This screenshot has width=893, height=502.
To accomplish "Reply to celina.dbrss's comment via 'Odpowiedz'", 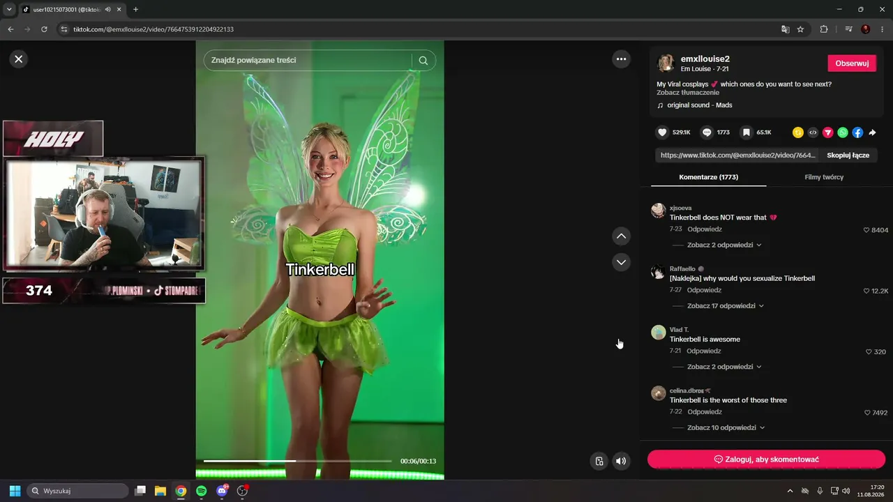I will pyautogui.click(x=705, y=412).
